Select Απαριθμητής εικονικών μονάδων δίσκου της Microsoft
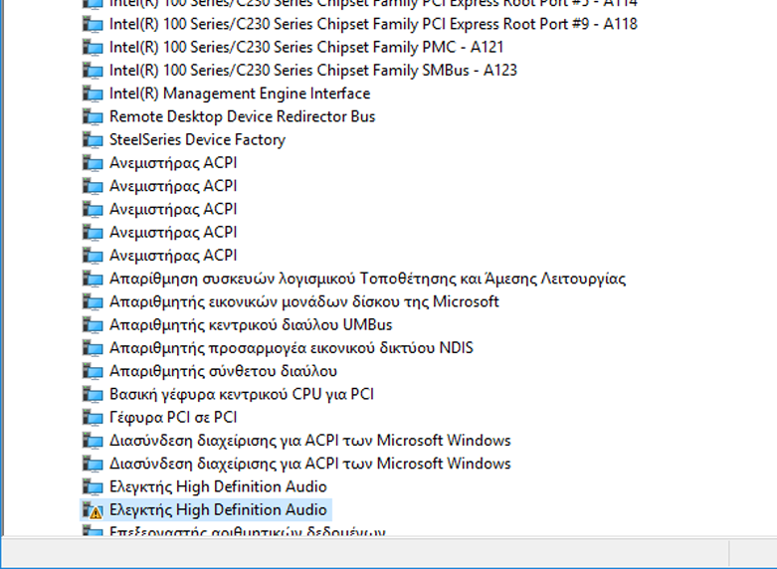777x569 pixels. click(x=303, y=301)
